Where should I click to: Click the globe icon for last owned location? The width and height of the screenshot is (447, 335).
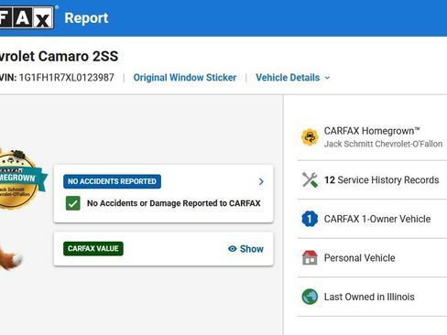310,297
